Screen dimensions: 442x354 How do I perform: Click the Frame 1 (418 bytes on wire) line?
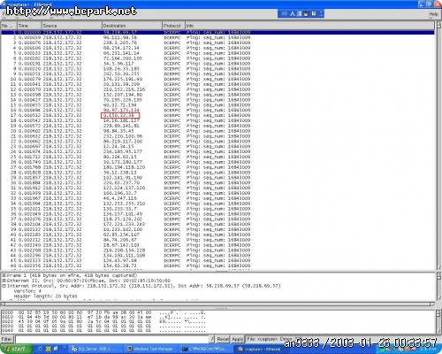pos(72,275)
